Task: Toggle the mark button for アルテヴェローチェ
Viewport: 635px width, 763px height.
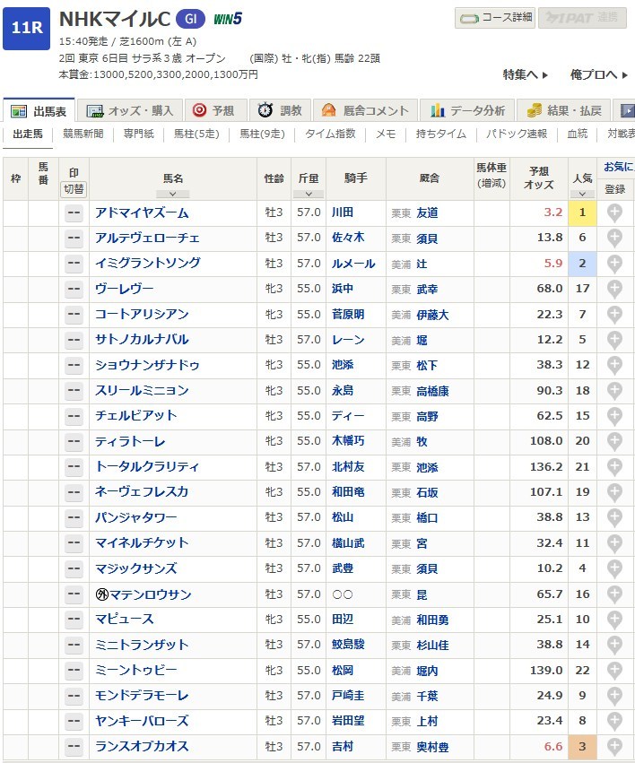Action: click(x=74, y=238)
